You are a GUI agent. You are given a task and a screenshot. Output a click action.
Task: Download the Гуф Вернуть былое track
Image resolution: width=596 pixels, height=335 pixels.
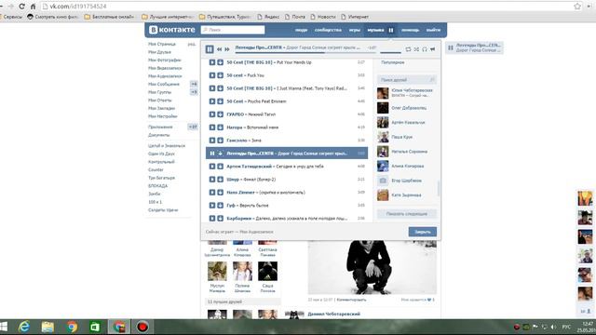pyautogui.click(x=220, y=206)
